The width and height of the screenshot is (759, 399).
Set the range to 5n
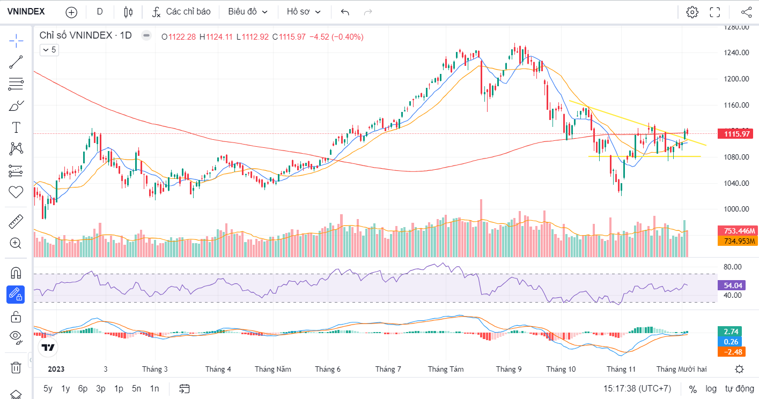[x=136, y=388]
